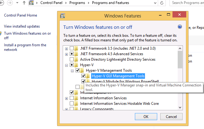Click folder icon beside .NET Framework 4.5 Advanced Services

76,54
